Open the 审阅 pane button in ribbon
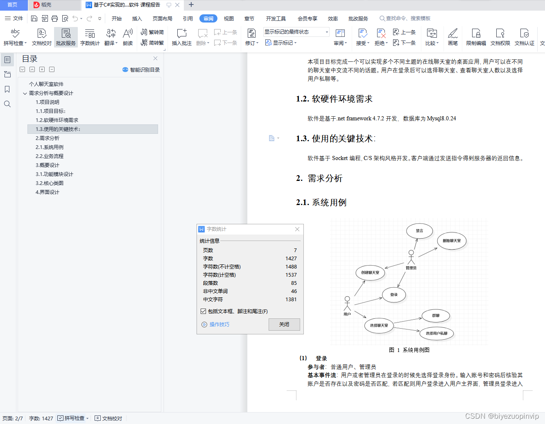This screenshot has width=545, height=424. pyautogui.click(x=340, y=37)
